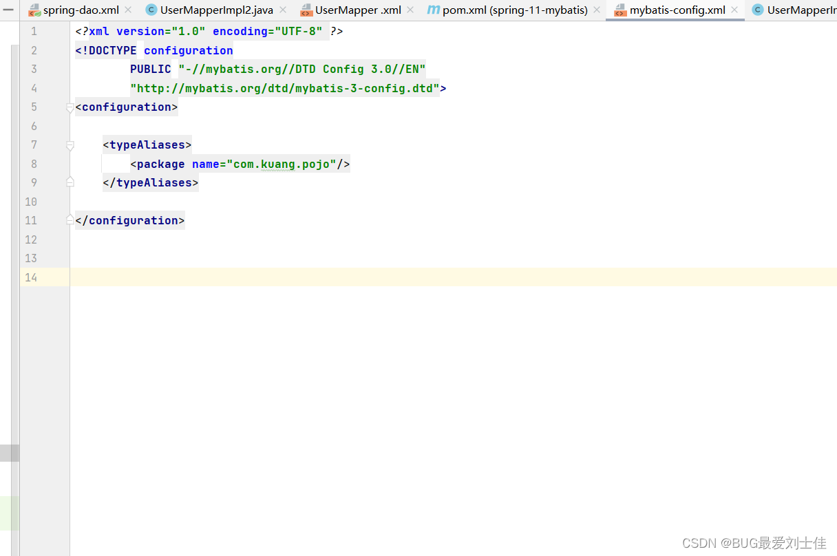Click the Java class icon on UserMapperImpl2.java tab
837x556 pixels.
pos(150,10)
